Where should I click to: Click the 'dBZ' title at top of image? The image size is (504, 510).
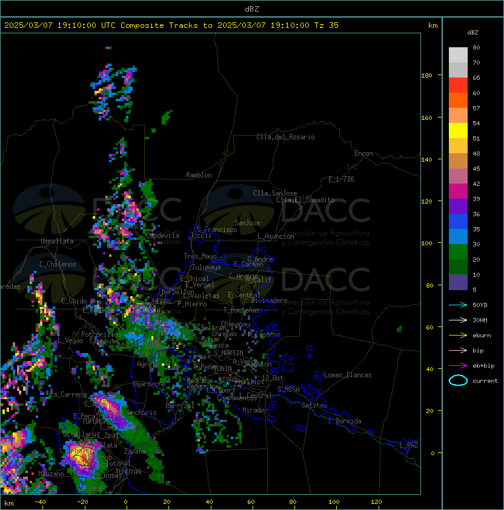click(x=252, y=9)
